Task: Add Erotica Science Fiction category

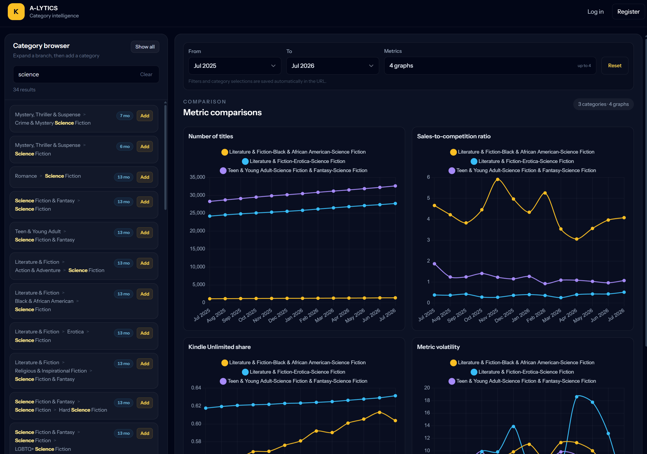Action: 145,333
